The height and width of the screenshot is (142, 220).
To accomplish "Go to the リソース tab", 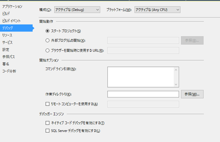I will (7, 35).
